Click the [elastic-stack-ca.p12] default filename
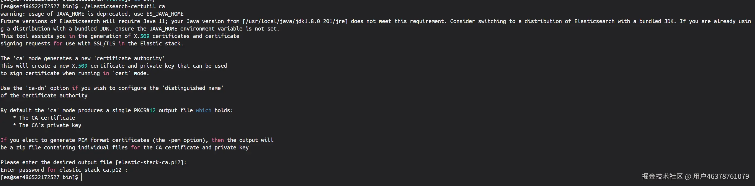755x186 pixels. (x=149, y=162)
